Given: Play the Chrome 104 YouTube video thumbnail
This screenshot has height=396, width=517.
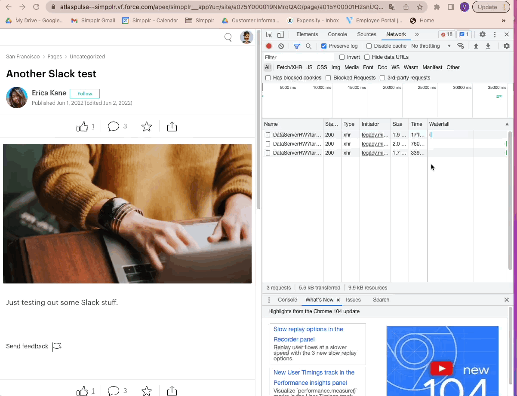Looking at the screenshot, I should coord(442,369).
